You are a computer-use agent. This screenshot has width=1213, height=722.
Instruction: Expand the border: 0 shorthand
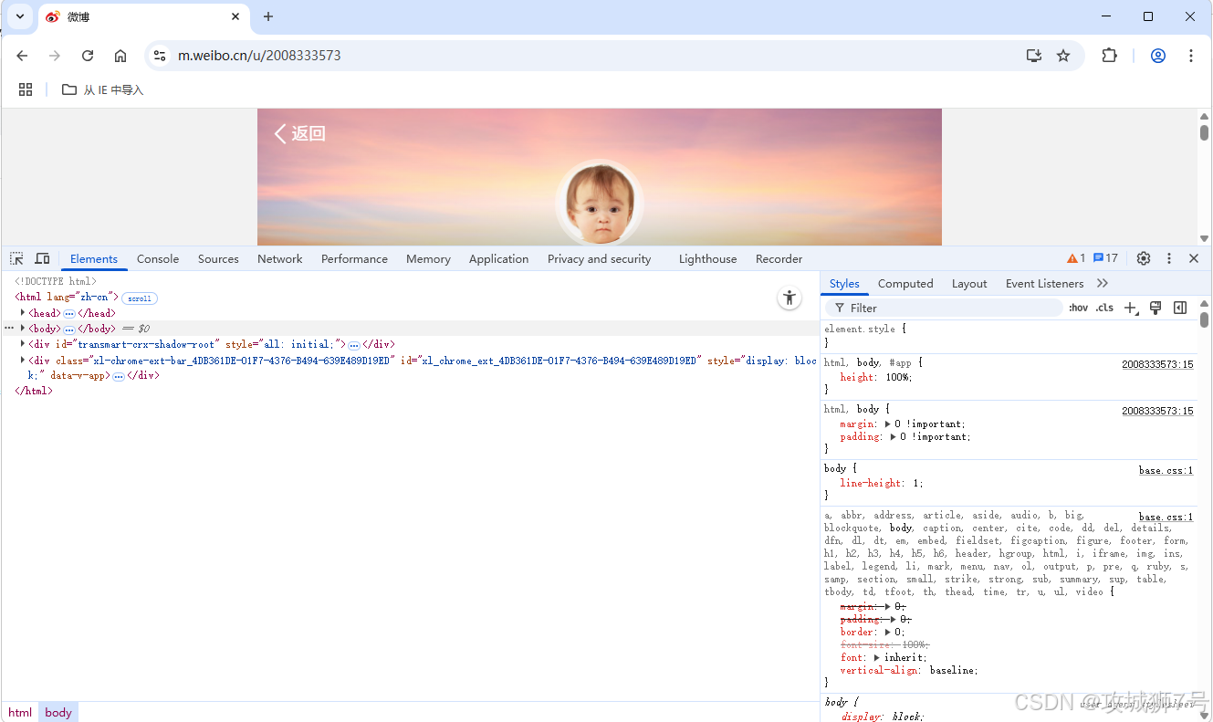pos(888,632)
